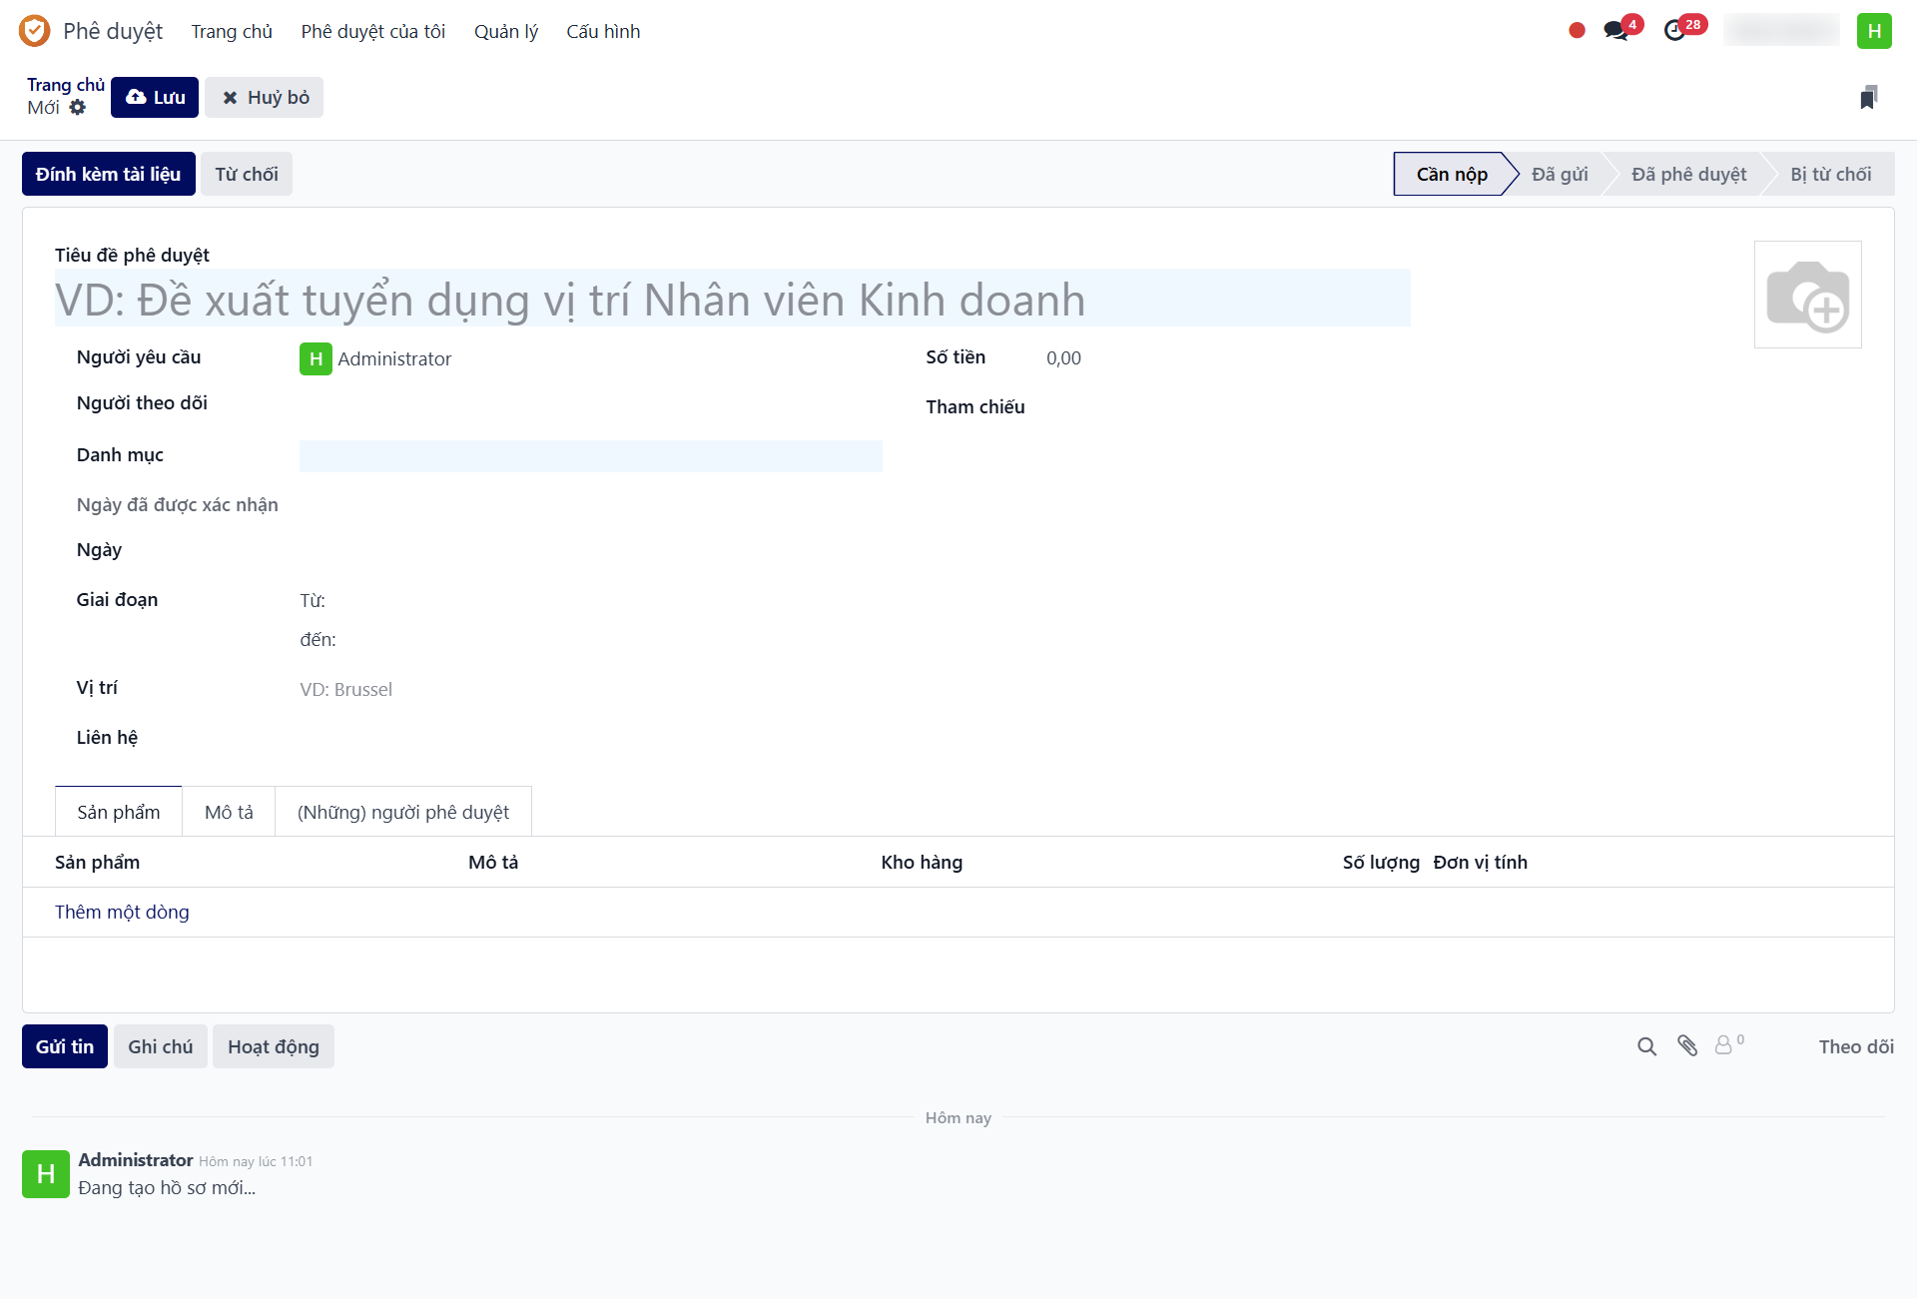The image size is (1917, 1300).
Task: Open the followers person icon
Action: (1724, 1046)
